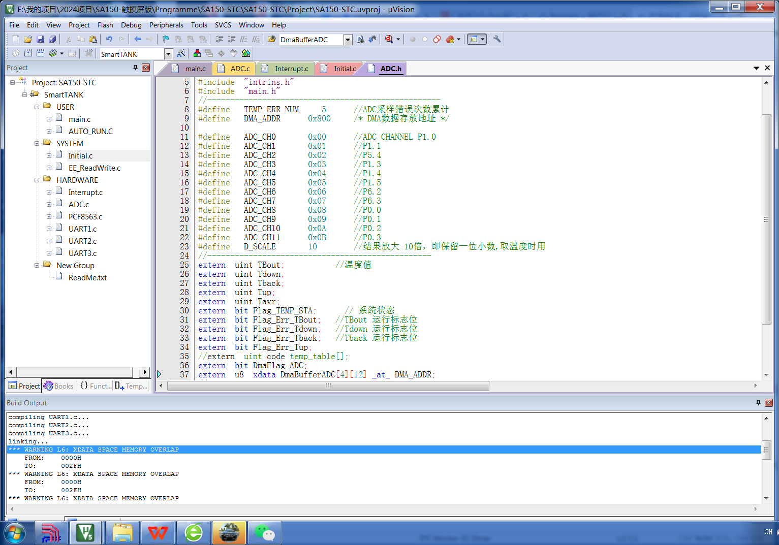The width and height of the screenshot is (779, 545).
Task: Start the debug session icon
Action: click(389, 39)
